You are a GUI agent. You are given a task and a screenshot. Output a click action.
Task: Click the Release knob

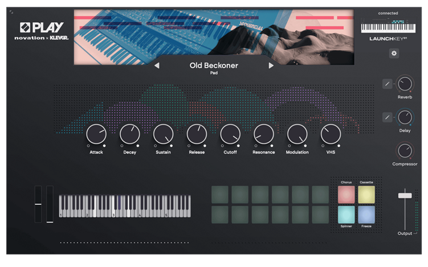tap(197, 134)
